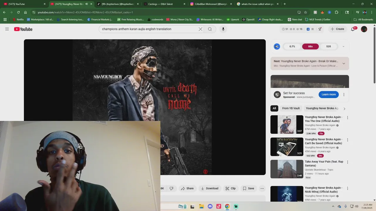Image resolution: width=376 pixels, height=211 pixels.
Task: Open options for Can't Be Saved video
Action: click(x=348, y=140)
